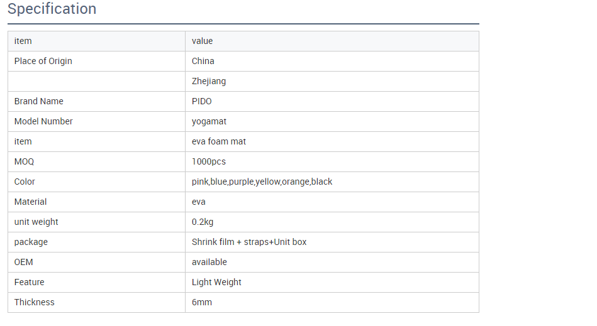Viewport: 597px width, 326px height.
Task: Click the 'eva foam mat' value
Action: [219, 141]
